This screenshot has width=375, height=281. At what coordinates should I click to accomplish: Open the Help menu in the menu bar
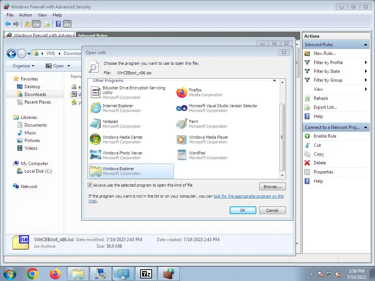[57, 15]
